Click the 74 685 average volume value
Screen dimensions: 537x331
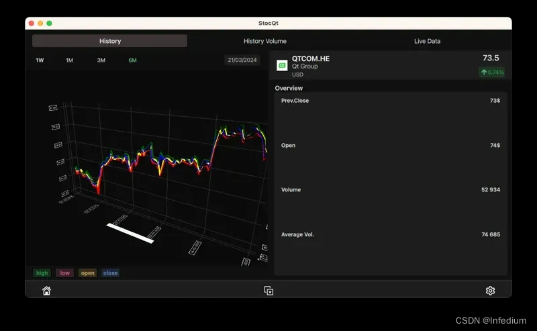pyautogui.click(x=491, y=234)
